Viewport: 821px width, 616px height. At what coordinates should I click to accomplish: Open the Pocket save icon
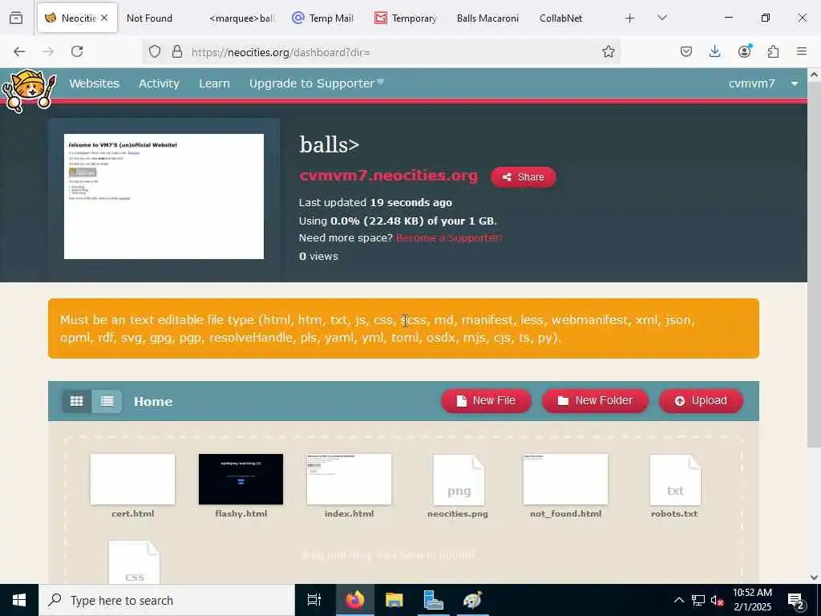[686, 51]
